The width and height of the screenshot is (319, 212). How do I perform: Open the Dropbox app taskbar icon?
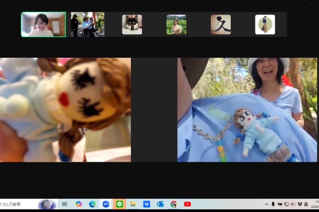147,204
